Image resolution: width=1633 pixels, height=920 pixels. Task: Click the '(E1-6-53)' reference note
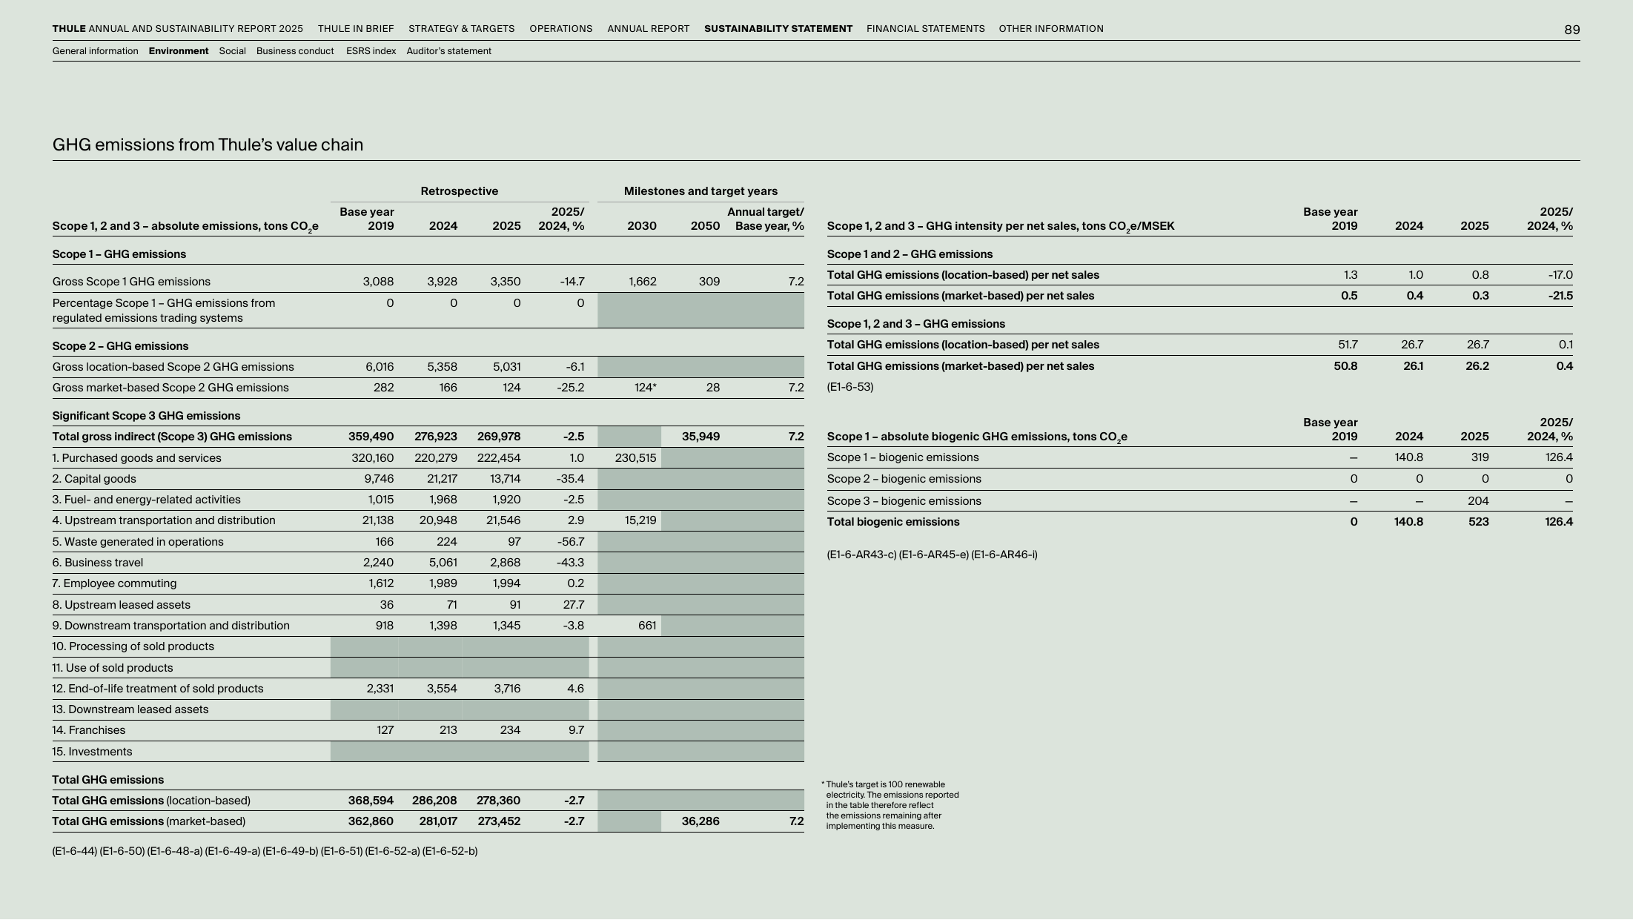[850, 387]
